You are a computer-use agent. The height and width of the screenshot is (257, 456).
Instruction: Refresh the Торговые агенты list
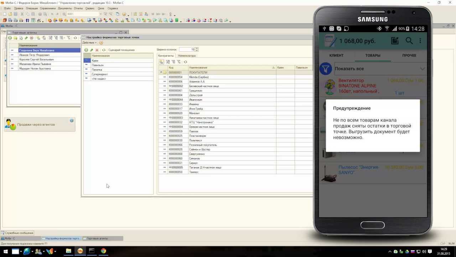coord(75,38)
